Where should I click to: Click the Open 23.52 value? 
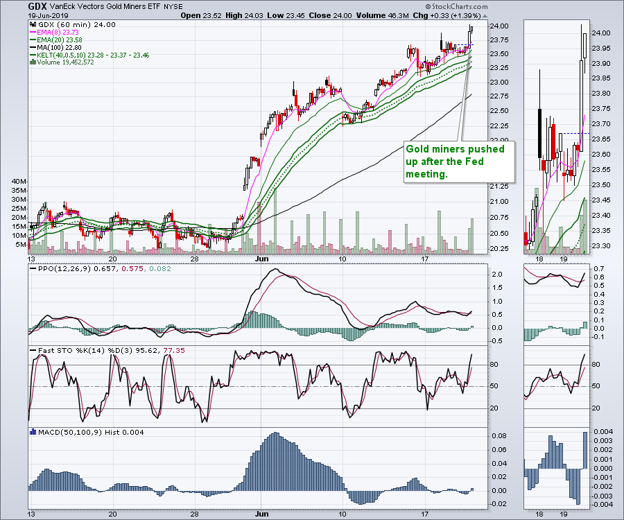tap(201, 15)
